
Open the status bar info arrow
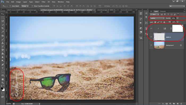coord(40,104)
